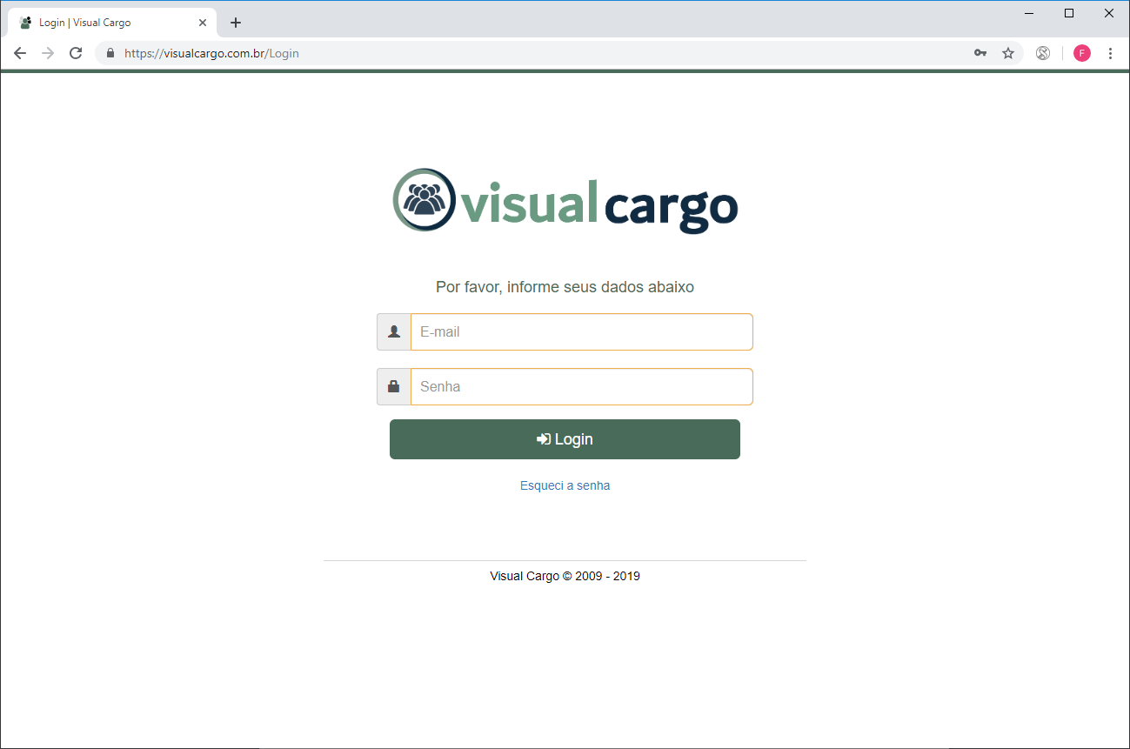Image resolution: width=1130 pixels, height=749 pixels.
Task: Close the browser window
Action: (1109, 13)
